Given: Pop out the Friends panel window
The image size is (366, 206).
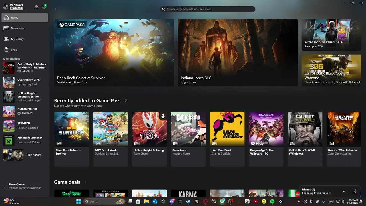Looking at the screenshot, I should click(x=354, y=191).
